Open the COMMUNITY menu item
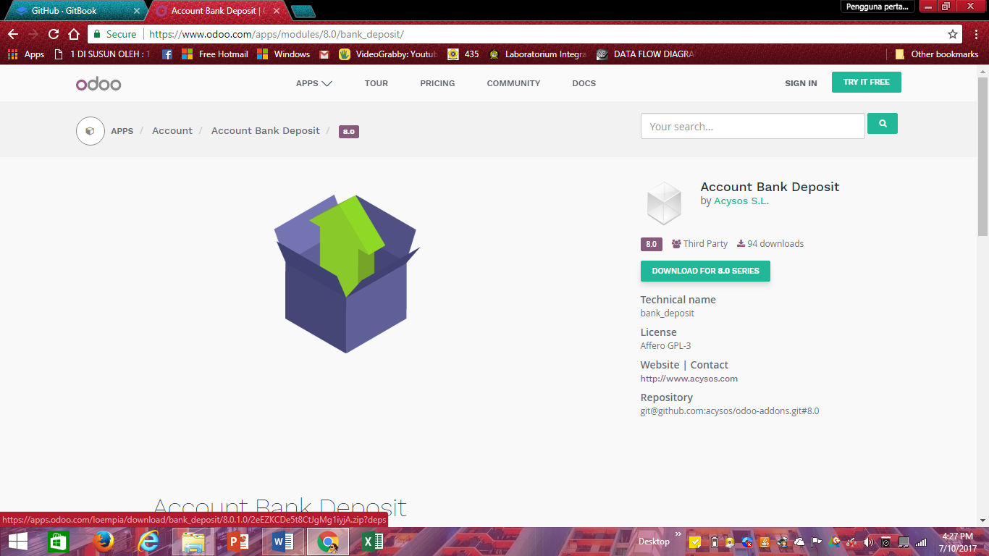This screenshot has height=556, width=989. (x=513, y=83)
